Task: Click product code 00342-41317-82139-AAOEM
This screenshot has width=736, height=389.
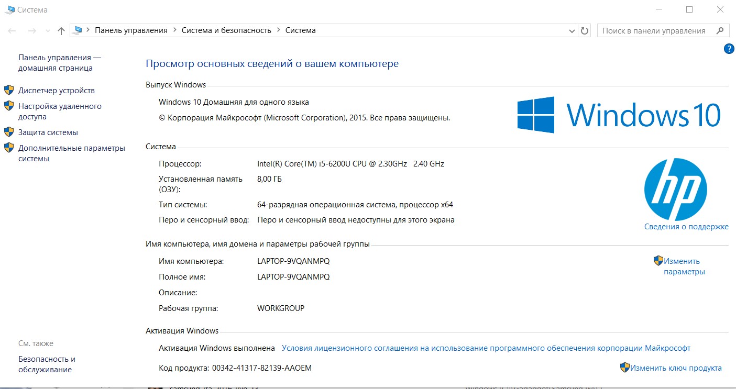Action: coord(262,368)
